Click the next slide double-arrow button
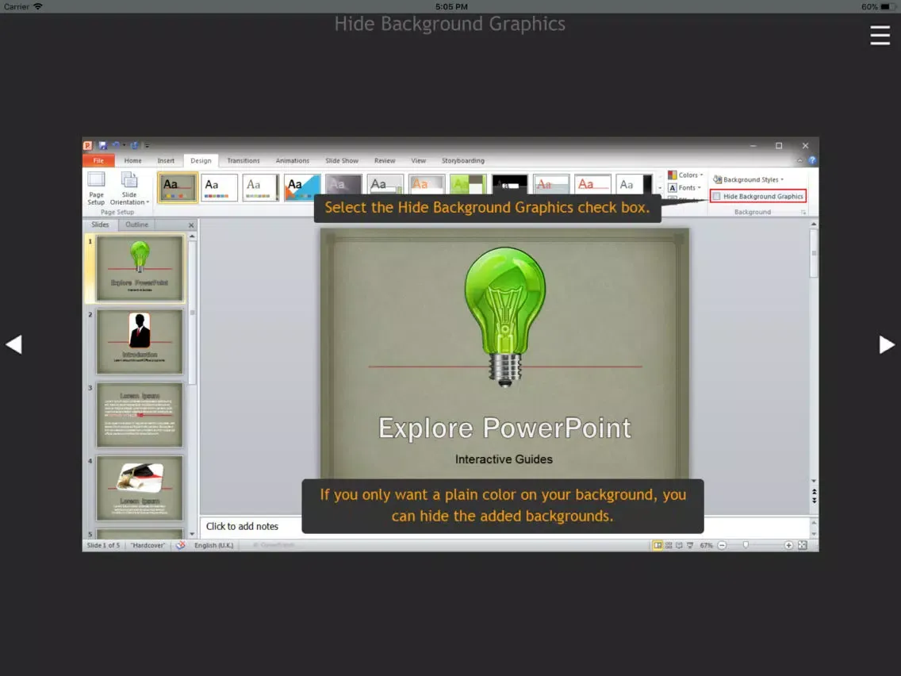 pyautogui.click(x=815, y=501)
